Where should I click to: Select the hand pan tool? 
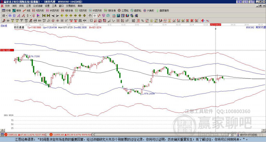pos(90,16)
